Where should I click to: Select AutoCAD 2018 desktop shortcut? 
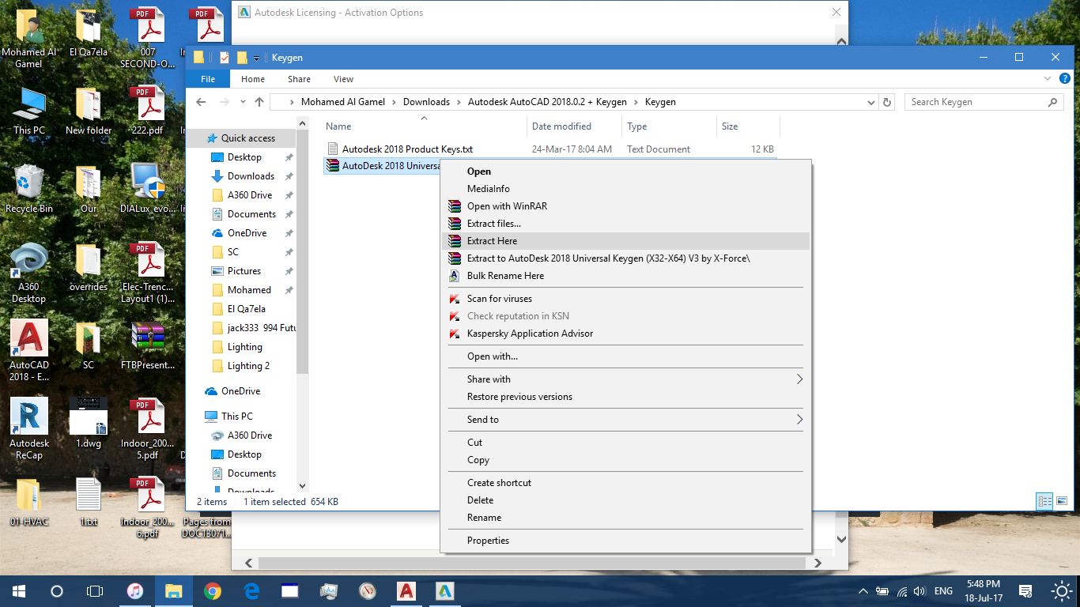click(29, 351)
